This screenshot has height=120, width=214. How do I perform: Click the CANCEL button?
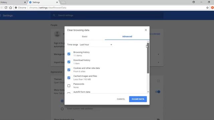coord(121,99)
